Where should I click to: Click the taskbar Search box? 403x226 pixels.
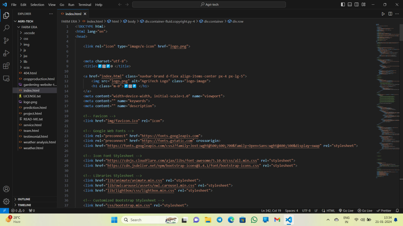pyautogui.click(x=150, y=220)
